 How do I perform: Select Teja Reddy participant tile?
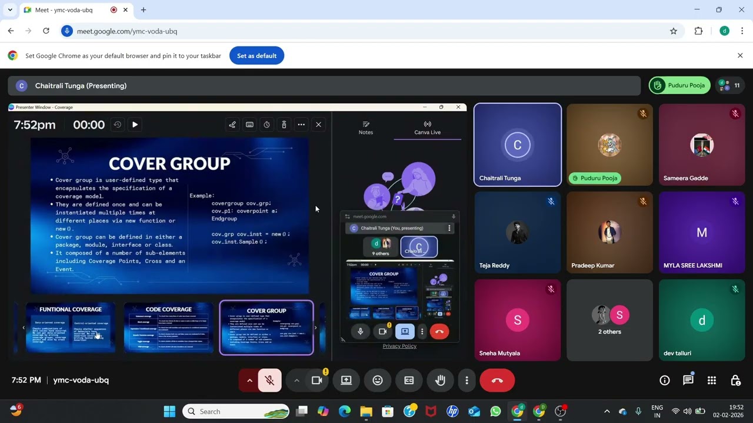518,232
